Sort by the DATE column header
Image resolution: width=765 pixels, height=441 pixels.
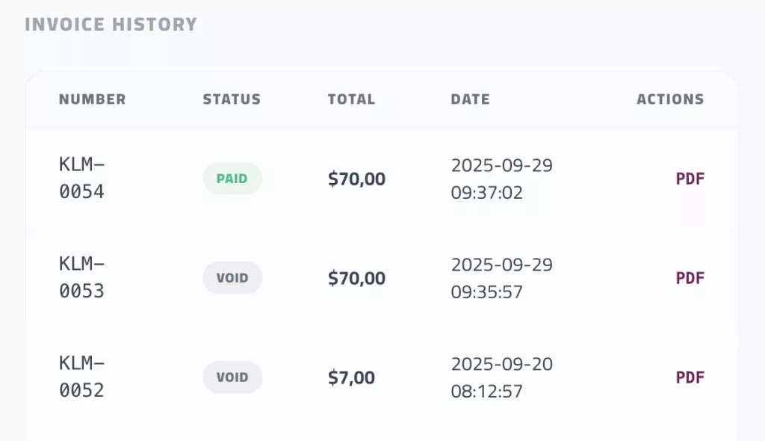click(470, 99)
